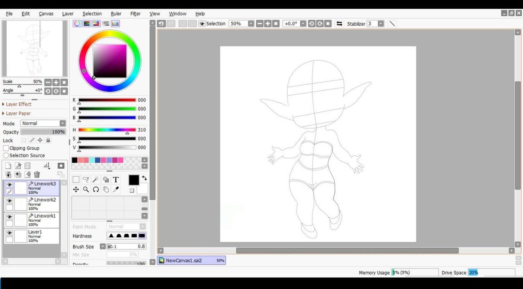Enable the Selection Source option
This screenshot has height=289, width=523.
6,155
